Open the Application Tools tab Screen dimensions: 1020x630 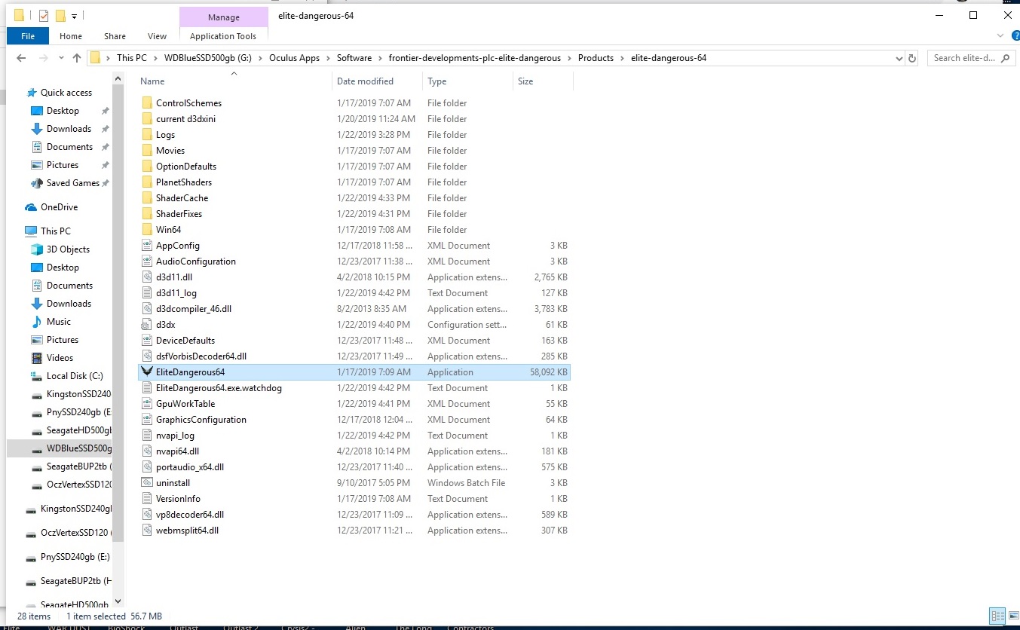coord(223,35)
